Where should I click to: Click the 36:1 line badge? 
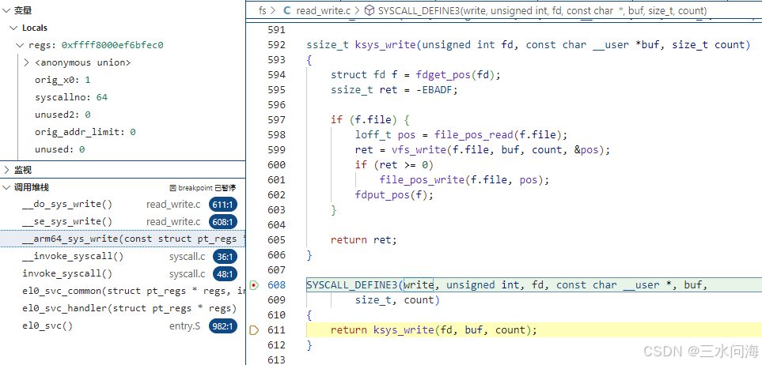226,257
